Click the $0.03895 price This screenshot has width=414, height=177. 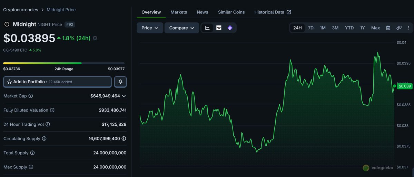29,38
